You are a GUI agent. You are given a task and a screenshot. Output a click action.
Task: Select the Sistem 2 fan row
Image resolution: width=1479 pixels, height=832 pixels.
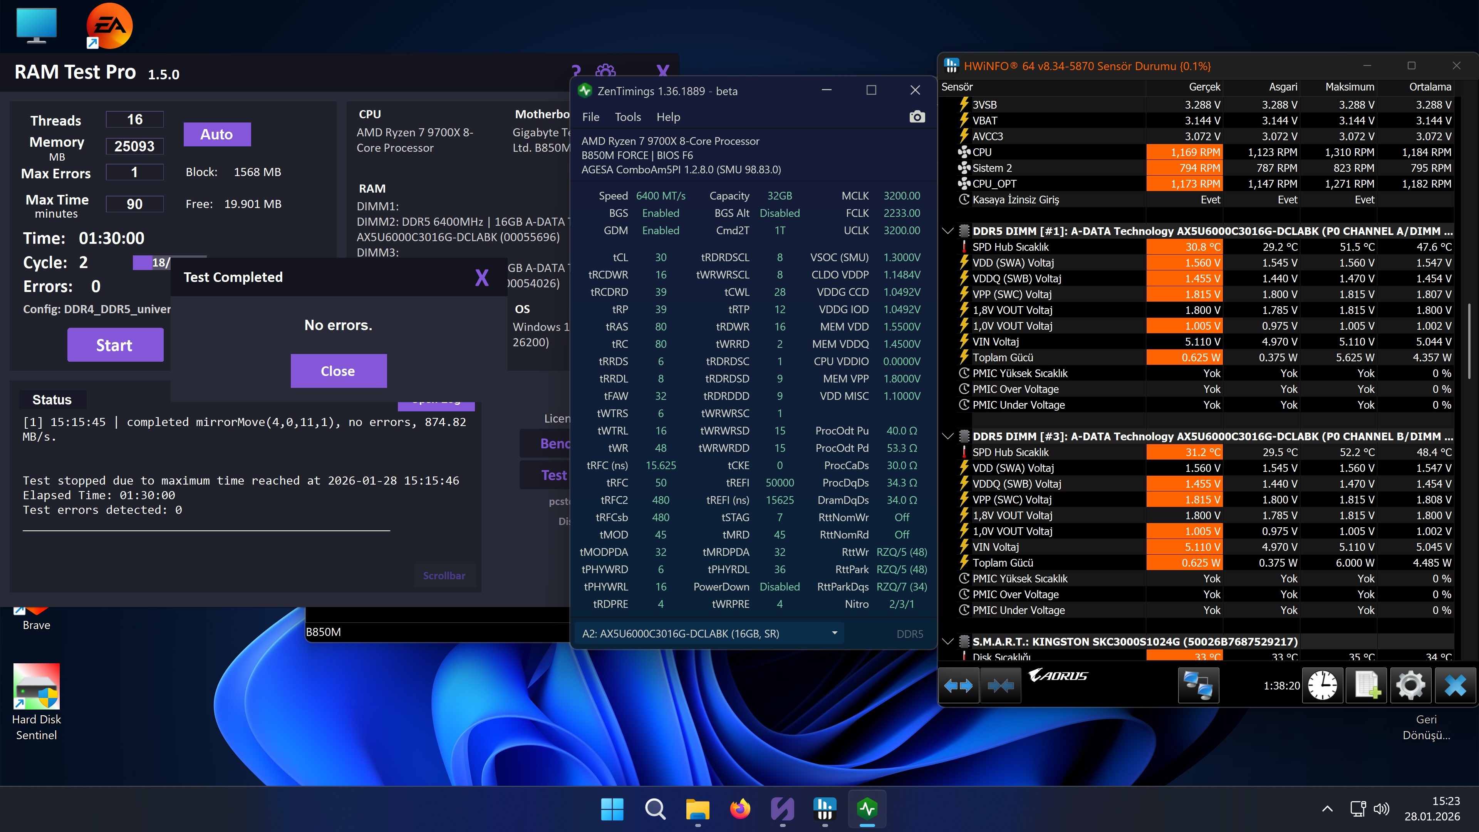1197,168
